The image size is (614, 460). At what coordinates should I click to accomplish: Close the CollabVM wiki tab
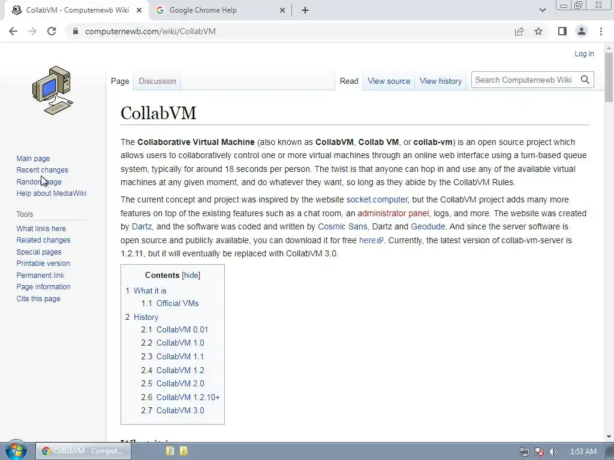click(139, 11)
